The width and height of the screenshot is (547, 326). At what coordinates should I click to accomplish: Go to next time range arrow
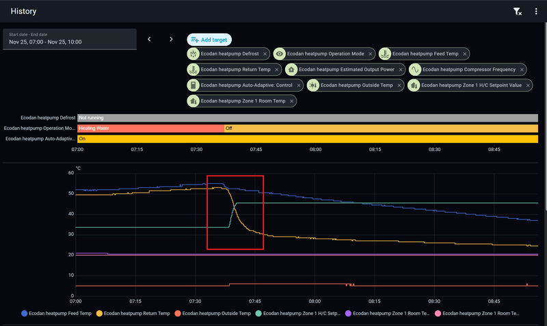pyautogui.click(x=171, y=39)
